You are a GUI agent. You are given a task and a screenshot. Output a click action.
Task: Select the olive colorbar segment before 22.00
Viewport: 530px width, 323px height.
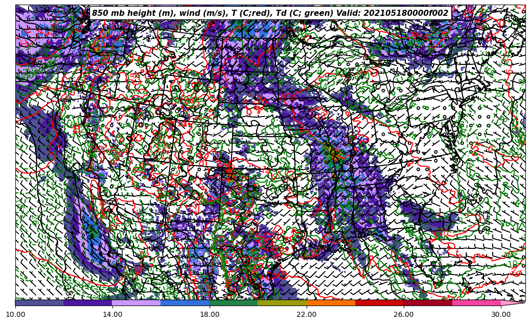pos(282,303)
